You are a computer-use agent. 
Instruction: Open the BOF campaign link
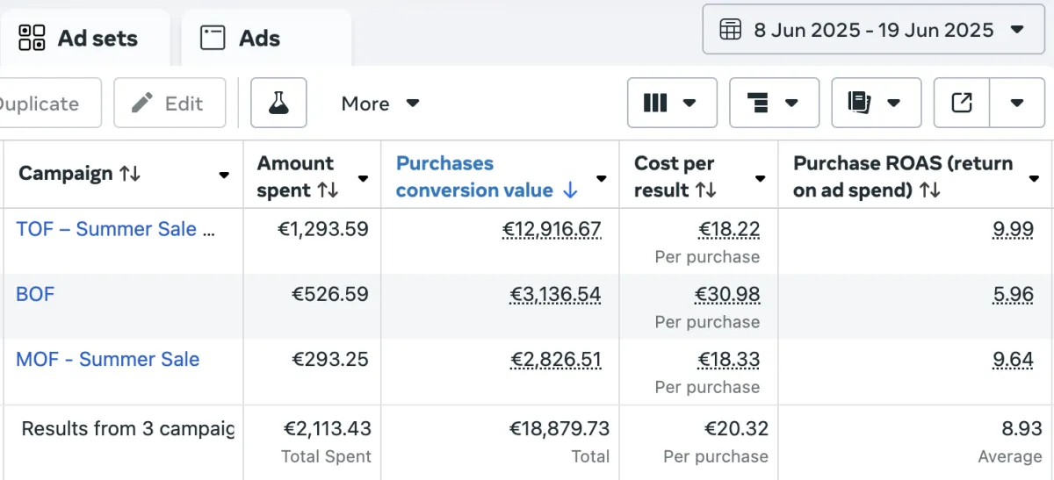[x=35, y=294]
